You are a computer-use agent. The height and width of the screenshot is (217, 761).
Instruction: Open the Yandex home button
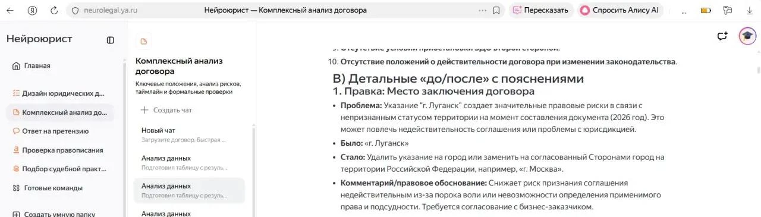32,10
